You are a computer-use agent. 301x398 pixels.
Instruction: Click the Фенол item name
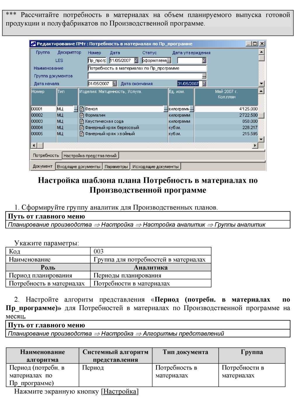pyautogui.click(x=91, y=109)
